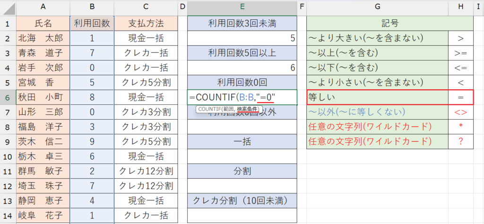Click クレカ12分割 in 群馬 敏子 row
The height and width of the screenshot is (224, 484).
tap(146, 172)
